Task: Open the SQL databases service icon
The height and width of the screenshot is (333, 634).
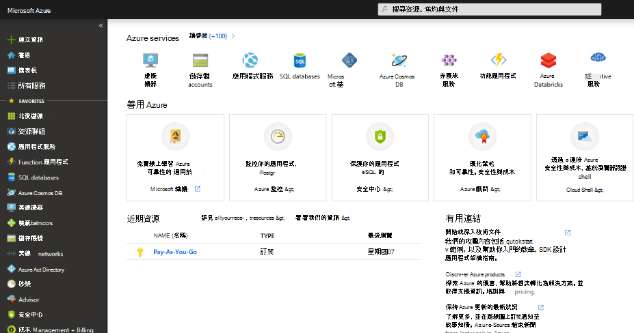Action: point(300,60)
